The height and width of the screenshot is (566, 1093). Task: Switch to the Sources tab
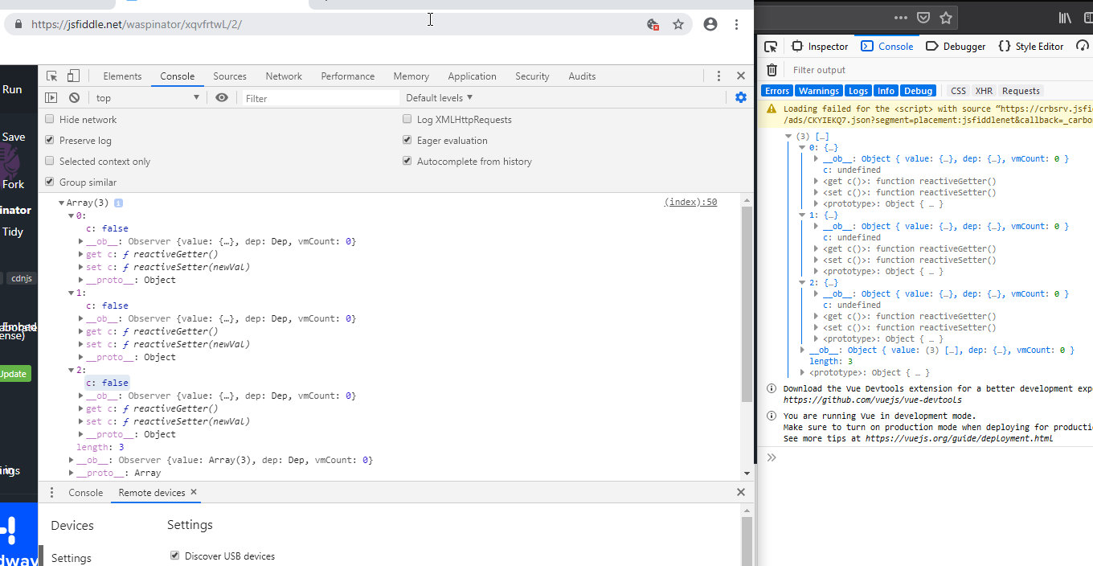click(x=230, y=76)
